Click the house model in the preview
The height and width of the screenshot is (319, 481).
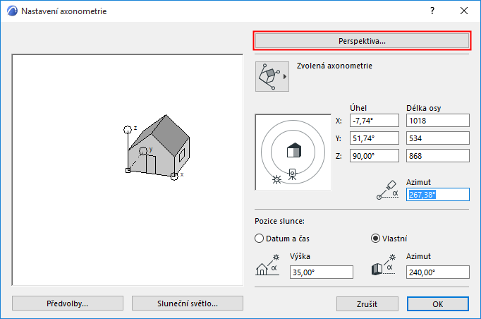(x=159, y=146)
